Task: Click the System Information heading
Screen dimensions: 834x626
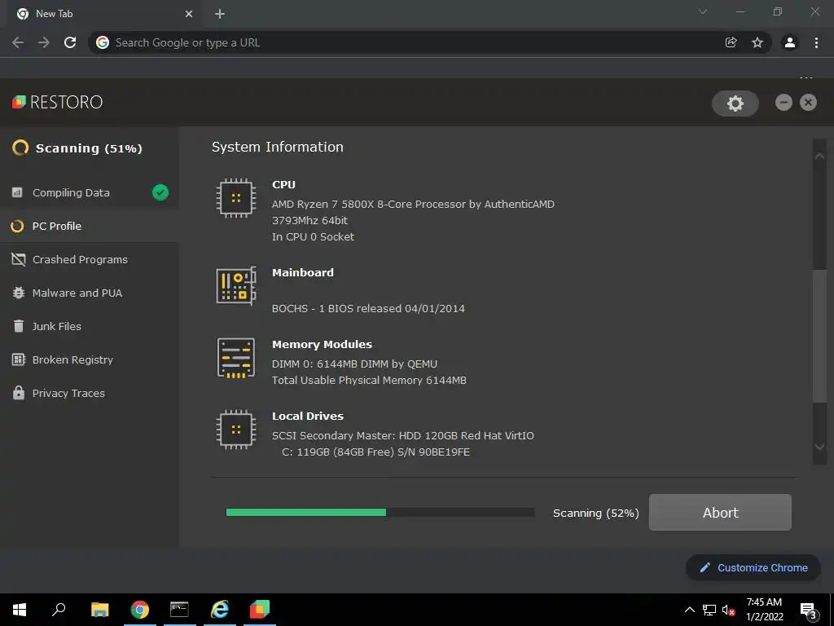Action: pos(278,147)
